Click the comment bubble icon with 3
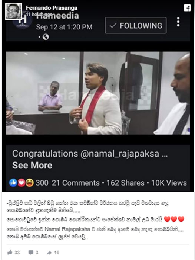 coord(31,253)
